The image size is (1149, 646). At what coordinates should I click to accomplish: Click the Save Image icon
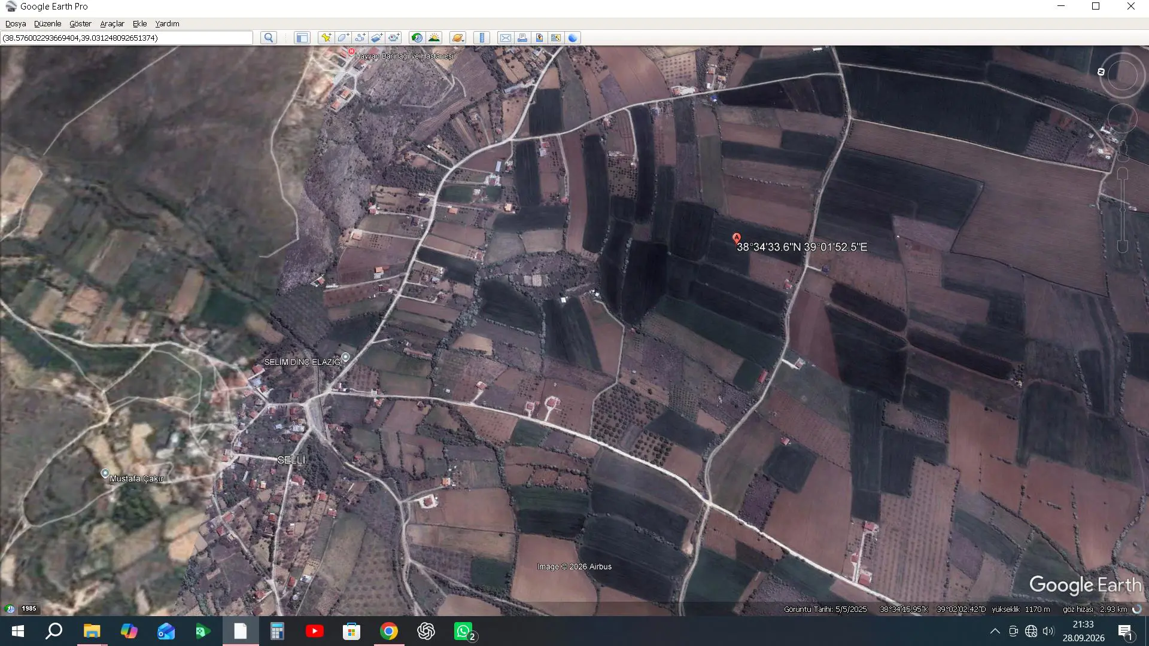point(539,38)
